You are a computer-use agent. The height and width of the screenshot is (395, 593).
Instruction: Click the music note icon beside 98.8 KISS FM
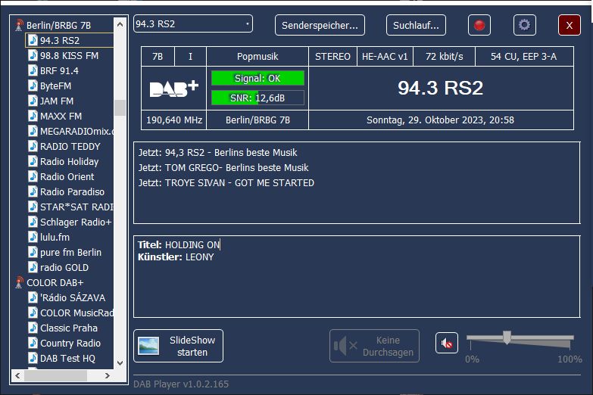[33, 55]
